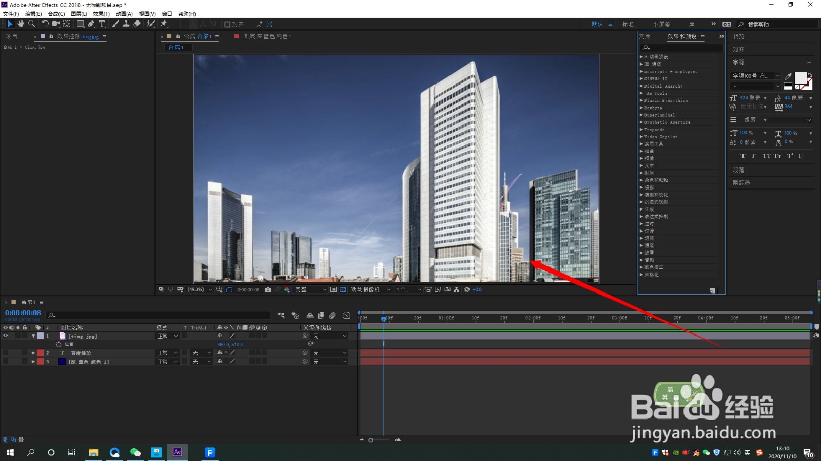The width and height of the screenshot is (821, 461).
Task: Select the Rotation tool
Action: [x=45, y=24]
